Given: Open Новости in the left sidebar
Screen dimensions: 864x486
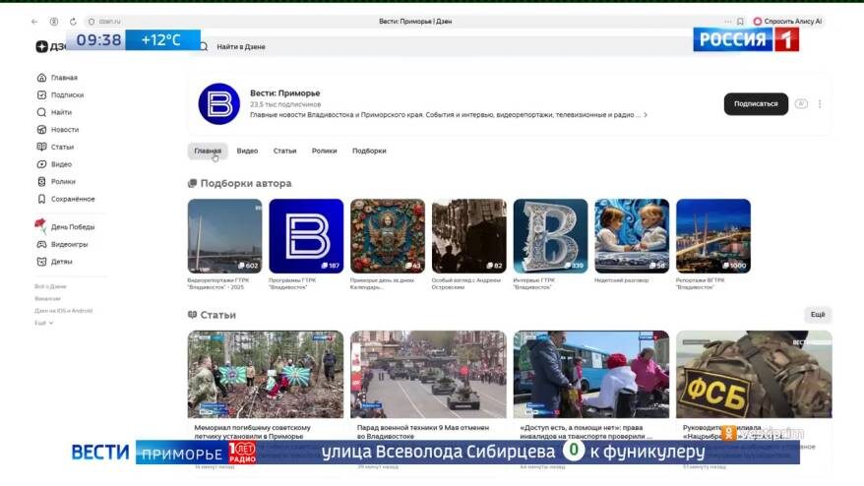Looking at the screenshot, I should [58, 130].
